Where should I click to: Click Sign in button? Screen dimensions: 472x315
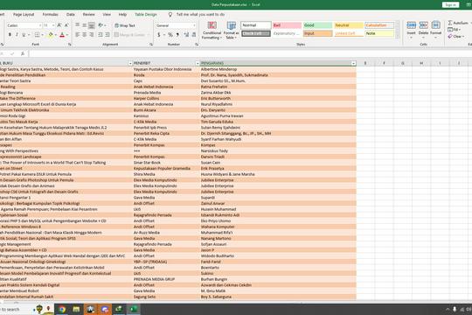click(x=451, y=5)
